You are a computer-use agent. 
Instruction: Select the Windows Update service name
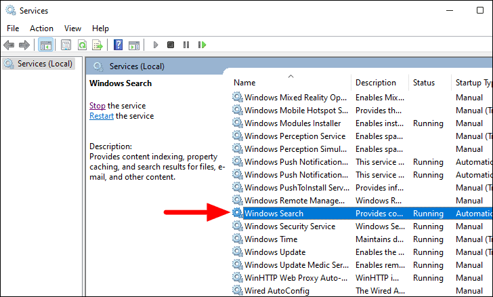pos(275,252)
